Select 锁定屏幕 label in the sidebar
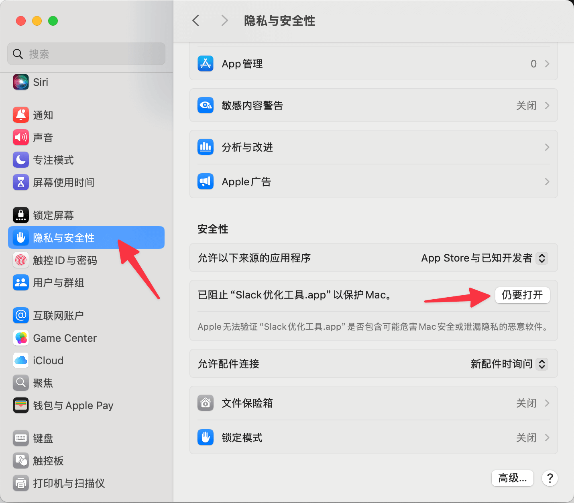The width and height of the screenshot is (574, 503). click(x=53, y=215)
